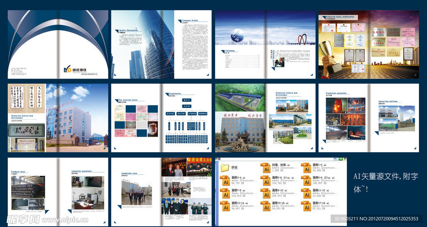Select the 画册7-8.ai Illustrator file icon

coord(225,193)
